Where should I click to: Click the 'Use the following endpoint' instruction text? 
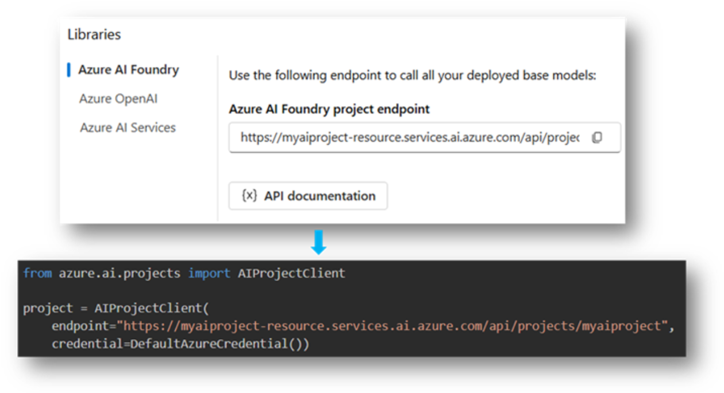click(x=413, y=75)
